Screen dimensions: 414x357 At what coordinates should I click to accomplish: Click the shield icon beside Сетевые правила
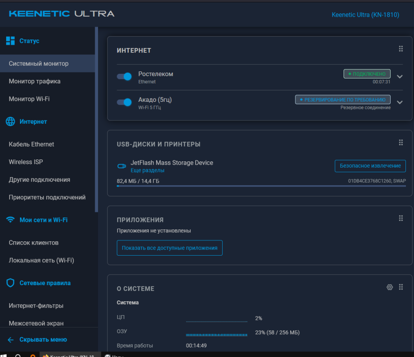click(x=10, y=283)
